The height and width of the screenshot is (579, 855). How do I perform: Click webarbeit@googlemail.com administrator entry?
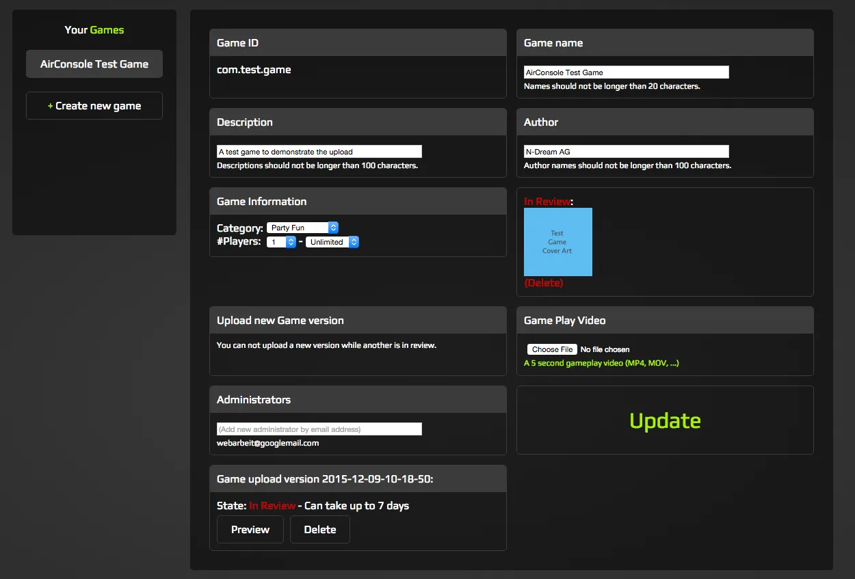coord(268,443)
